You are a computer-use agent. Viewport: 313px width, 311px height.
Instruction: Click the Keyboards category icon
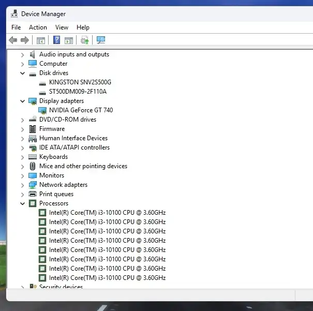tap(33, 157)
